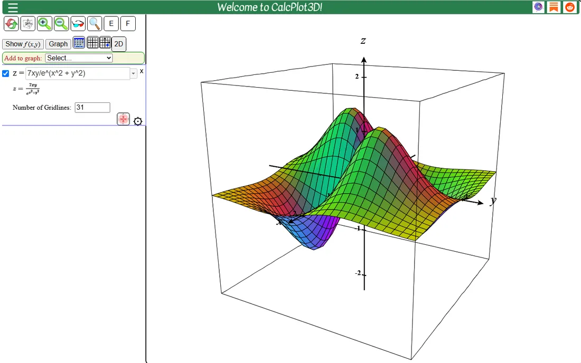Enable 3D glasses anaglyph mode

tap(78, 24)
